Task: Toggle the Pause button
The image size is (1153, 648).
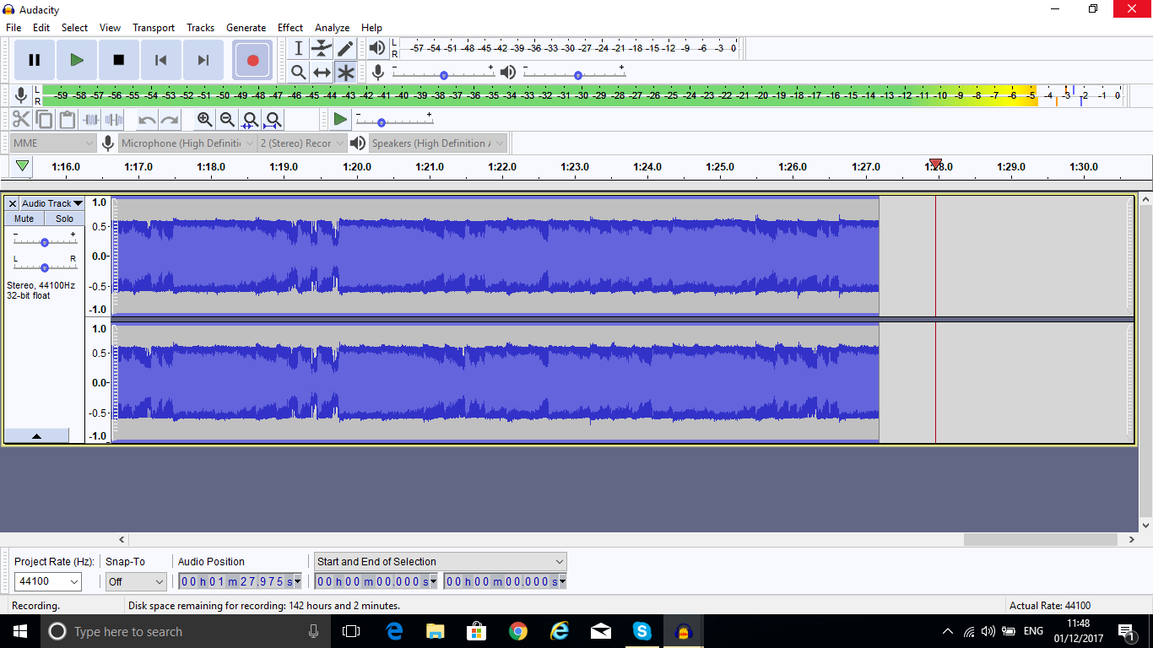Action: click(34, 60)
